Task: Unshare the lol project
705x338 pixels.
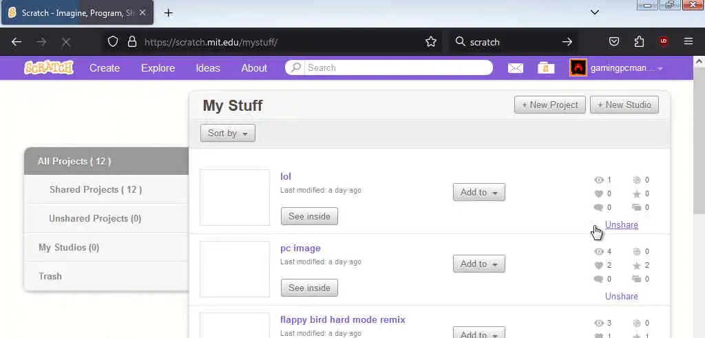Action: tap(622, 224)
